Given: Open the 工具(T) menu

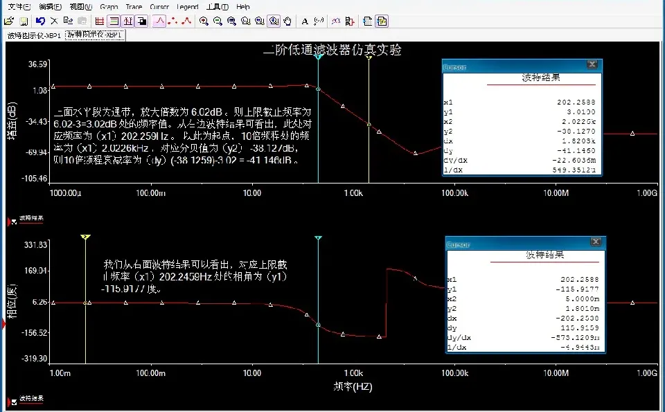Looking at the screenshot, I should click(218, 7).
